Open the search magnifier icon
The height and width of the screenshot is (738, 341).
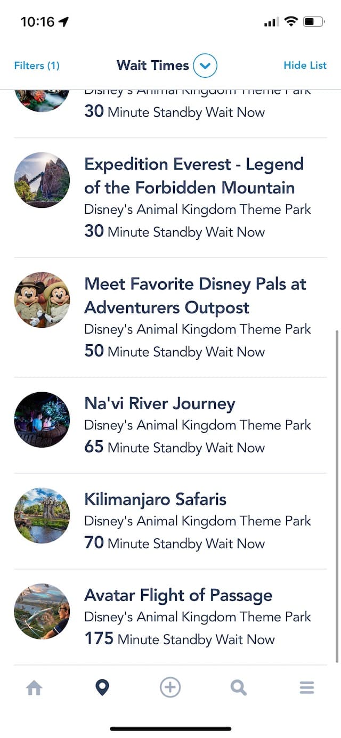[x=239, y=688]
